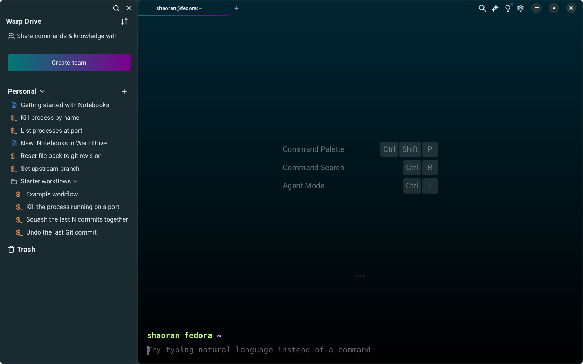The image size is (583, 364).
Task: Open Warp Drive search magnifier icon
Action: coord(116,8)
